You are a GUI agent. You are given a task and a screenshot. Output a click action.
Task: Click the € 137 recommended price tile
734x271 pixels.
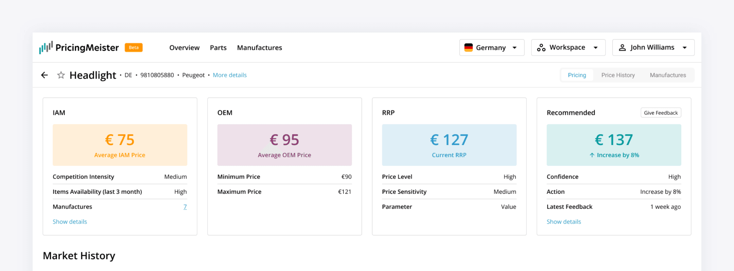614,145
